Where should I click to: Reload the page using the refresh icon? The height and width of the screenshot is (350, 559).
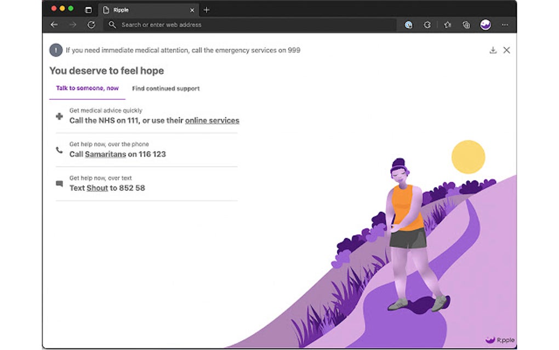91,25
